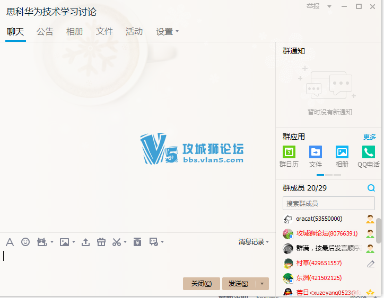Open 消息记录 message history
Screen dimensions: 384x298
[x=254, y=242]
